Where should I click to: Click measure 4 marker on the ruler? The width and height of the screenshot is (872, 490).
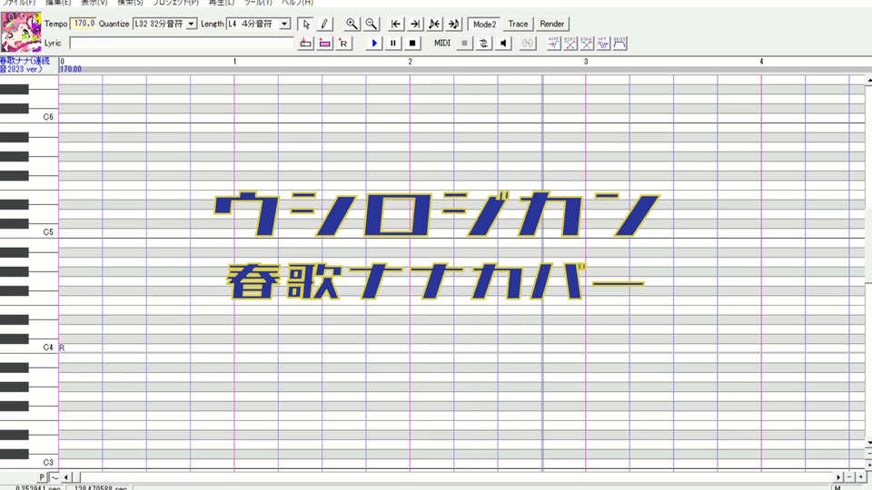[x=762, y=61]
